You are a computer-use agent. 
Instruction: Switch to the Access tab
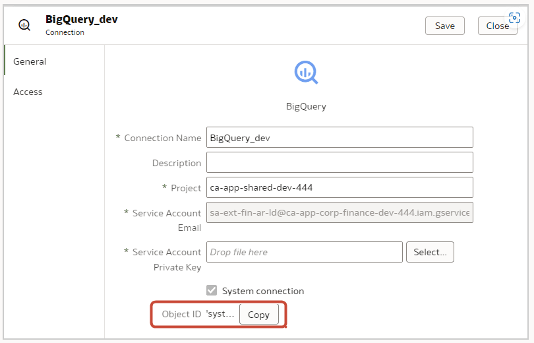(x=54, y=92)
